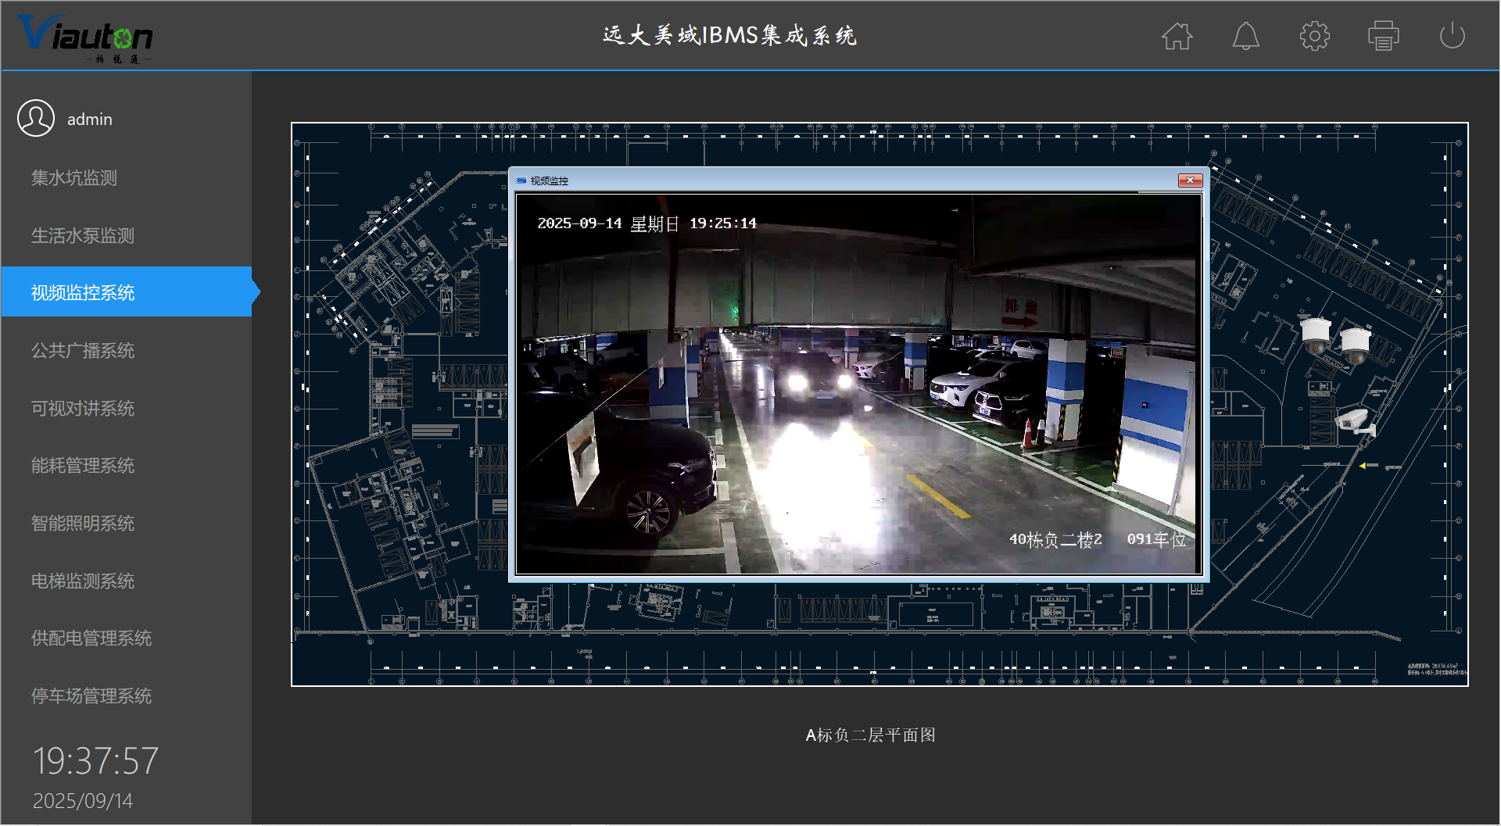This screenshot has width=1501, height=826.
Task: Click the printer icon in the header
Action: tap(1383, 36)
